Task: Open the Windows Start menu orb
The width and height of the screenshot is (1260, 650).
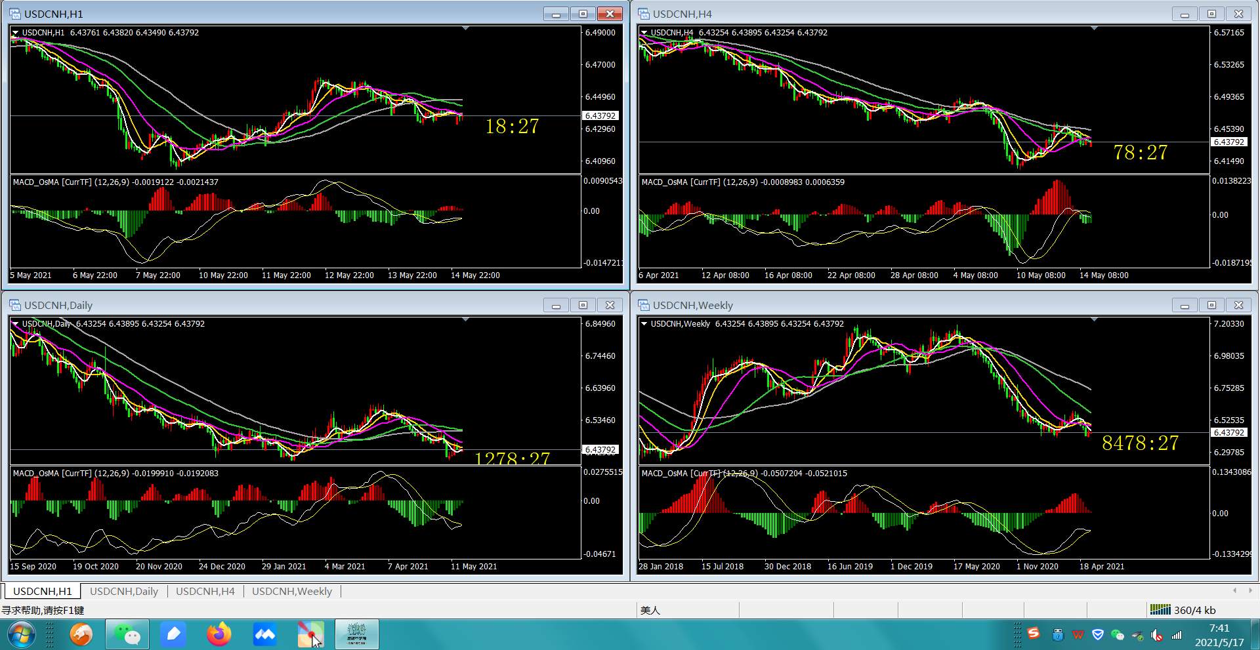Action: [22, 635]
